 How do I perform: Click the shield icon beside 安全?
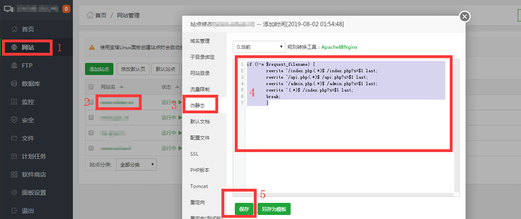click(x=14, y=120)
